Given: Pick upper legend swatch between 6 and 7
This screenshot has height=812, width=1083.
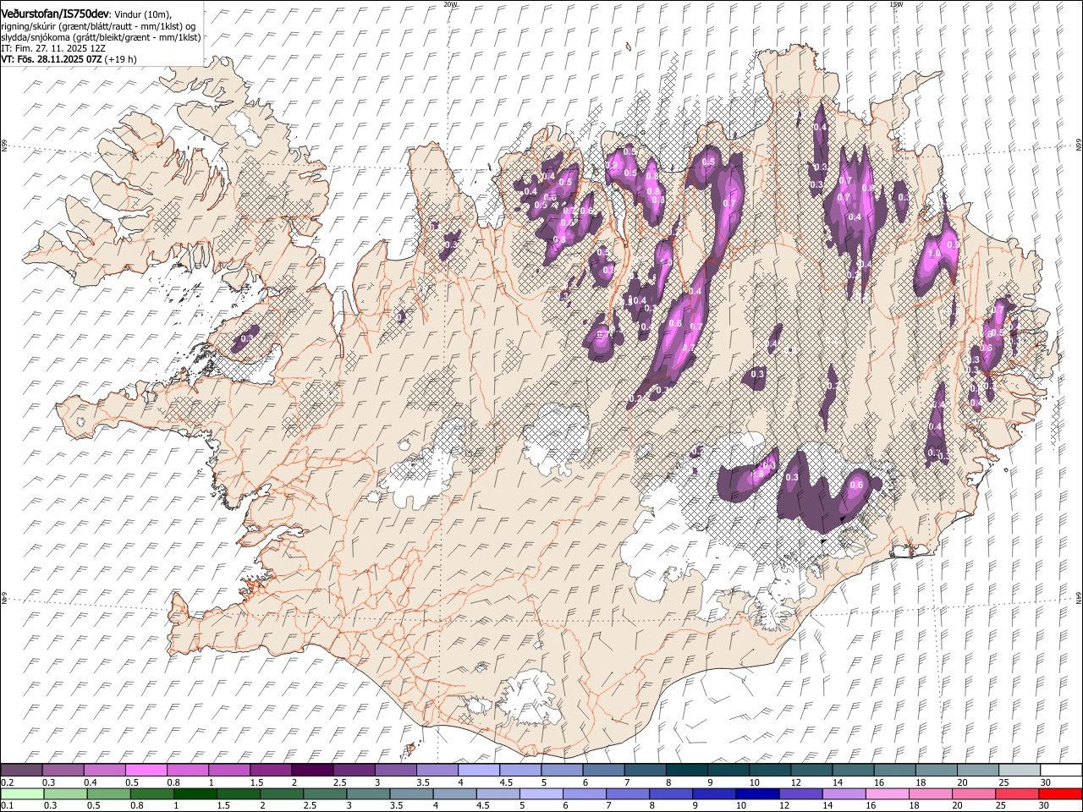Looking at the screenshot, I should point(602,771).
